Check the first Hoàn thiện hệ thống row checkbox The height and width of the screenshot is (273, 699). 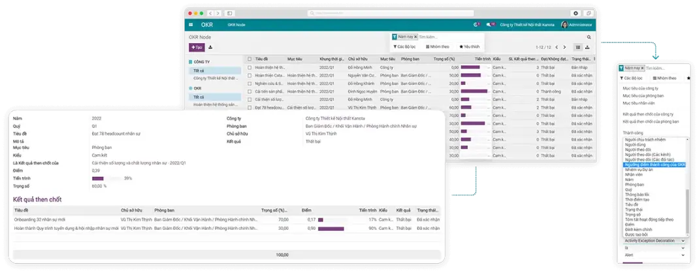pos(250,67)
